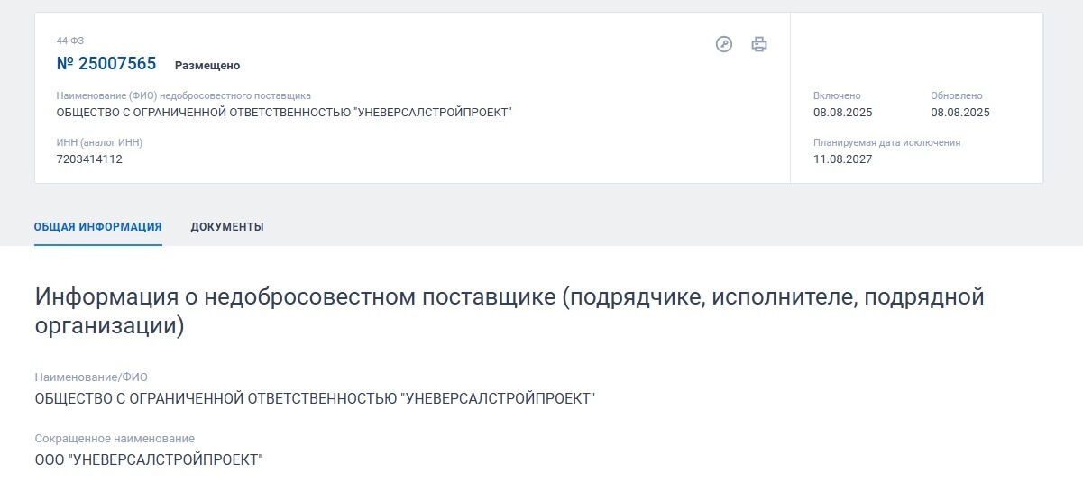Click the Сокращенное наименование field label
The image size is (1083, 482).
point(115,439)
